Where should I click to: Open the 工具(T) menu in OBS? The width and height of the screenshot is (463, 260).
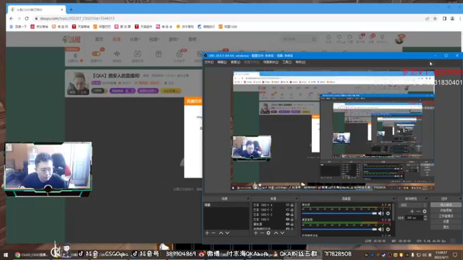pyautogui.click(x=287, y=62)
